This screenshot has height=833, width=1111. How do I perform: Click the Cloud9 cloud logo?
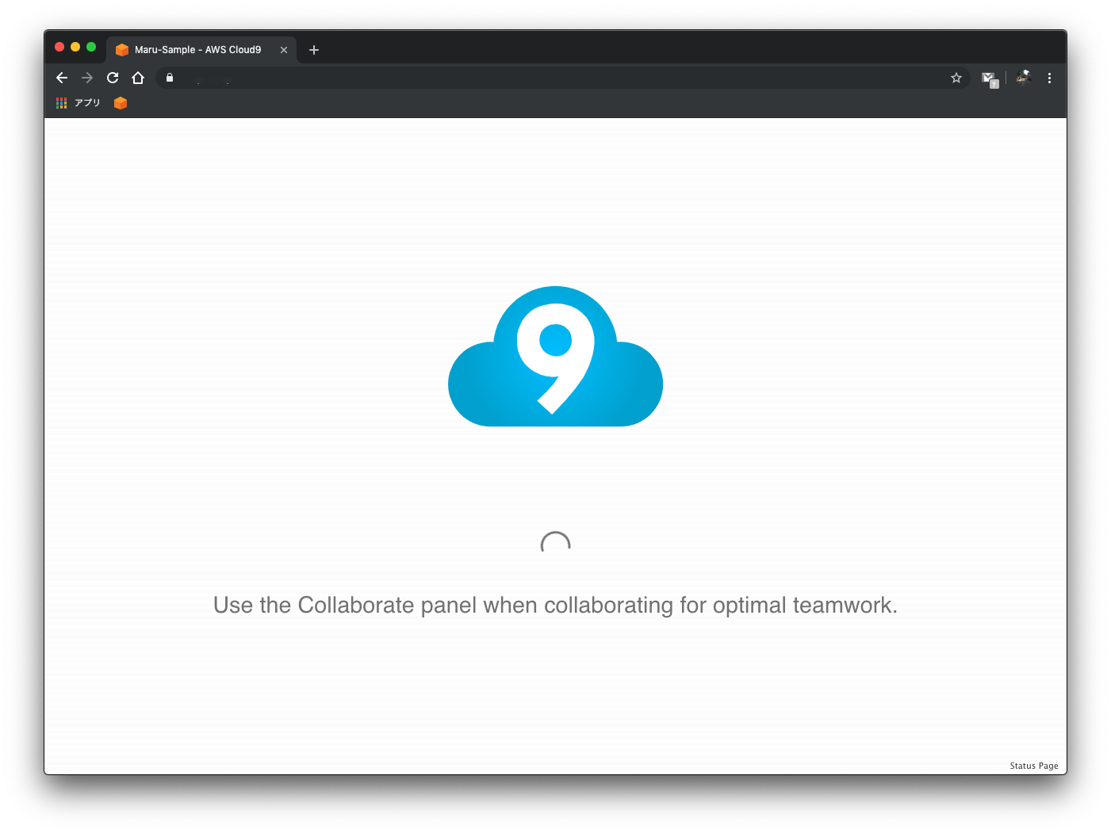pos(555,356)
